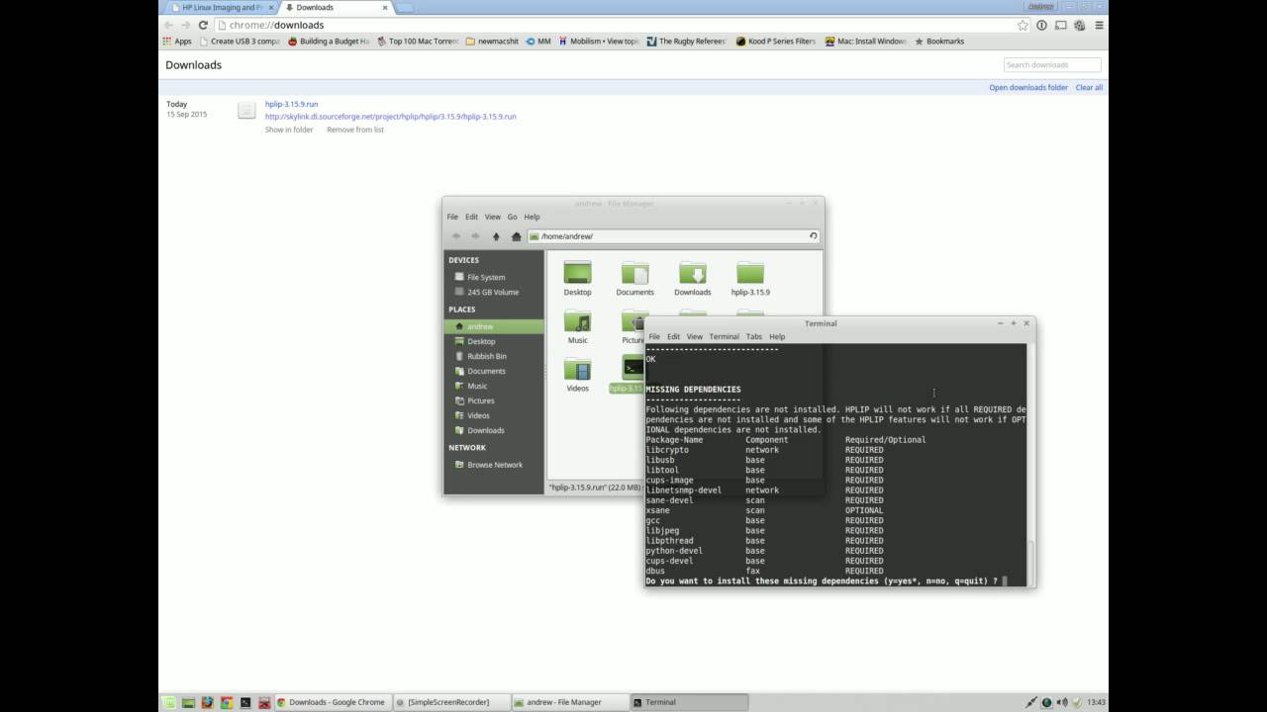Open the Apps shortcut in bookmarks bar
The height and width of the screenshot is (712, 1267).
pos(177,42)
